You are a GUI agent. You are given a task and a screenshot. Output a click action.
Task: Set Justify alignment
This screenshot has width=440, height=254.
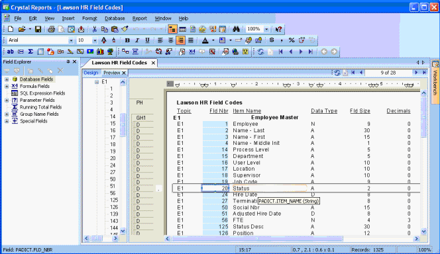(x=191, y=40)
